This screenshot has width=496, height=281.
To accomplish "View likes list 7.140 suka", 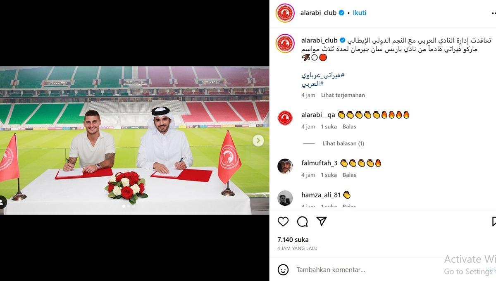I will (x=293, y=240).
